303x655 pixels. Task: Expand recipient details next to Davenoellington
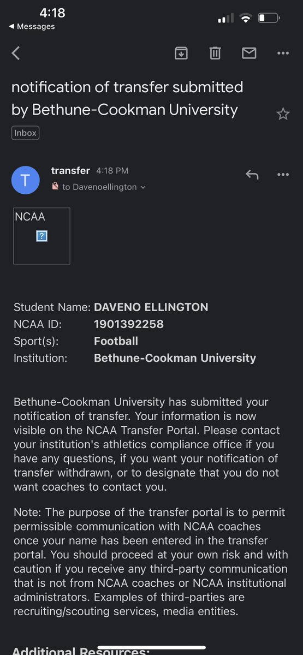(143, 187)
